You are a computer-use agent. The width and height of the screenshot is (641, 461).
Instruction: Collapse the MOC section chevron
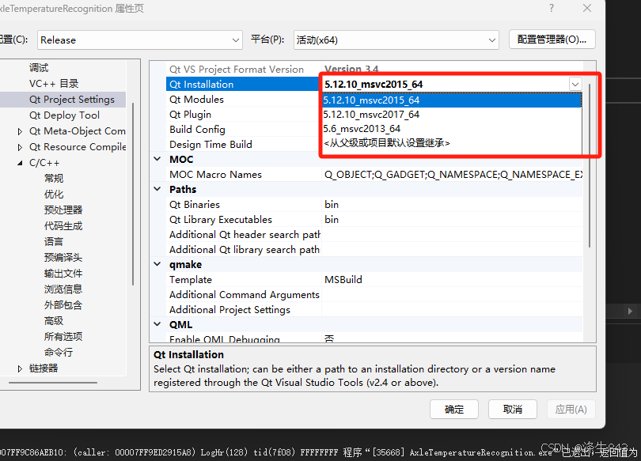click(x=157, y=159)
